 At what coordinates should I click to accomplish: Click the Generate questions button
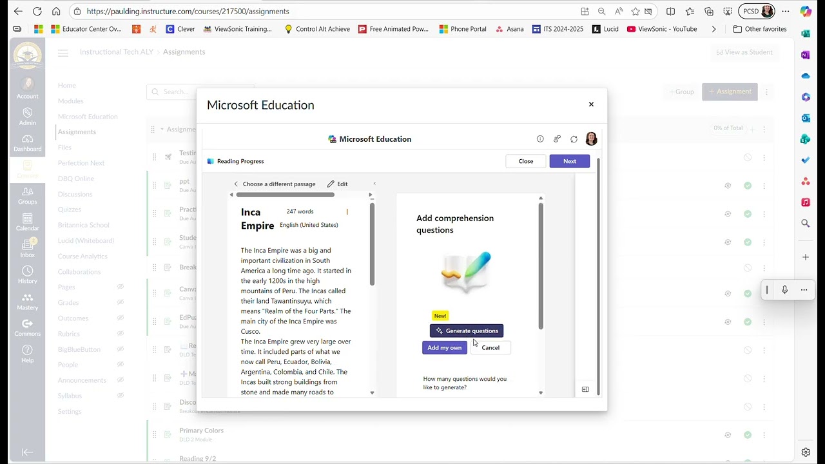(467, 331)
